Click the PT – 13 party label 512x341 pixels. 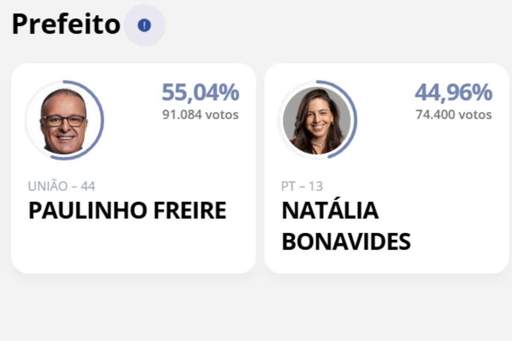click(302, 186)
